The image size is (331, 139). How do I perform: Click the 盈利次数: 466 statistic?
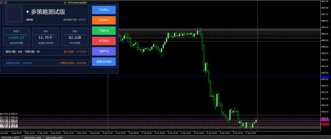(x=14, y=51)
